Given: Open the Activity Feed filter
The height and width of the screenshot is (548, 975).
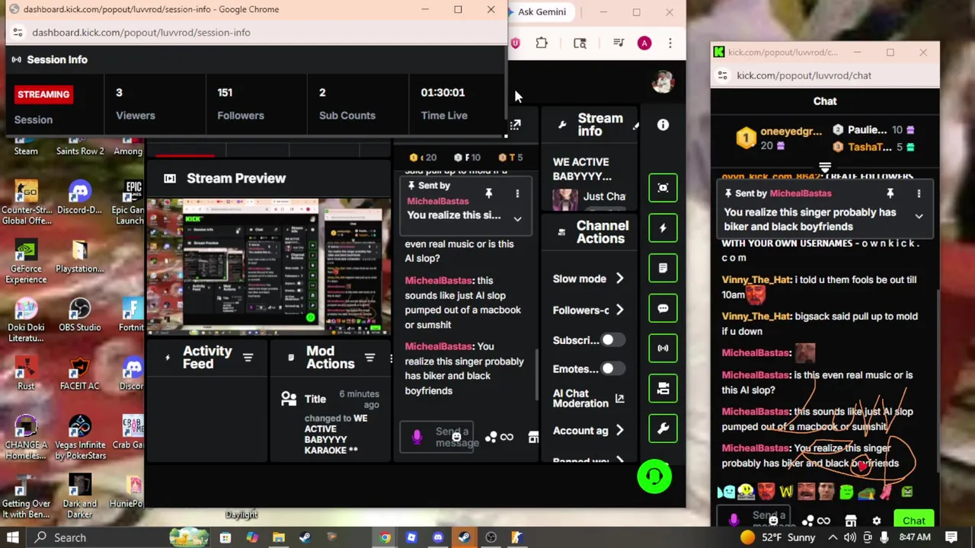Looking at the screenshot, I should pos(248,358).
